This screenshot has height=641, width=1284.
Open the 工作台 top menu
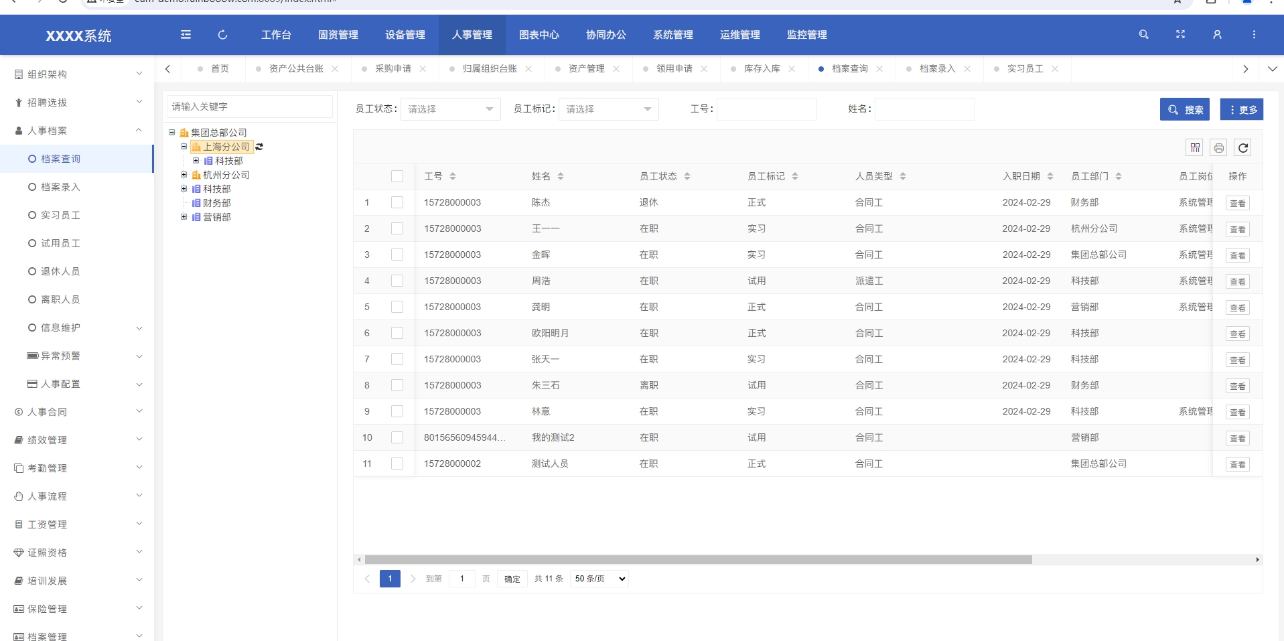276,35
